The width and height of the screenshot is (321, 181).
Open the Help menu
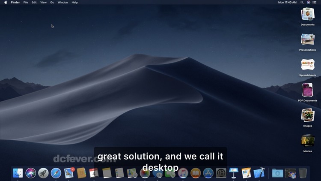click(74, 3)
